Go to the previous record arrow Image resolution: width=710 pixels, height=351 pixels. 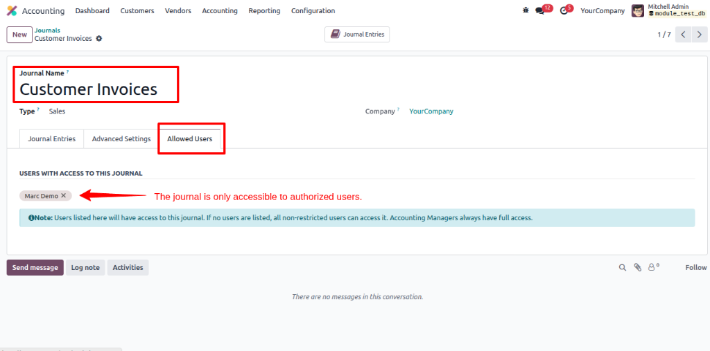coord(683,35)
